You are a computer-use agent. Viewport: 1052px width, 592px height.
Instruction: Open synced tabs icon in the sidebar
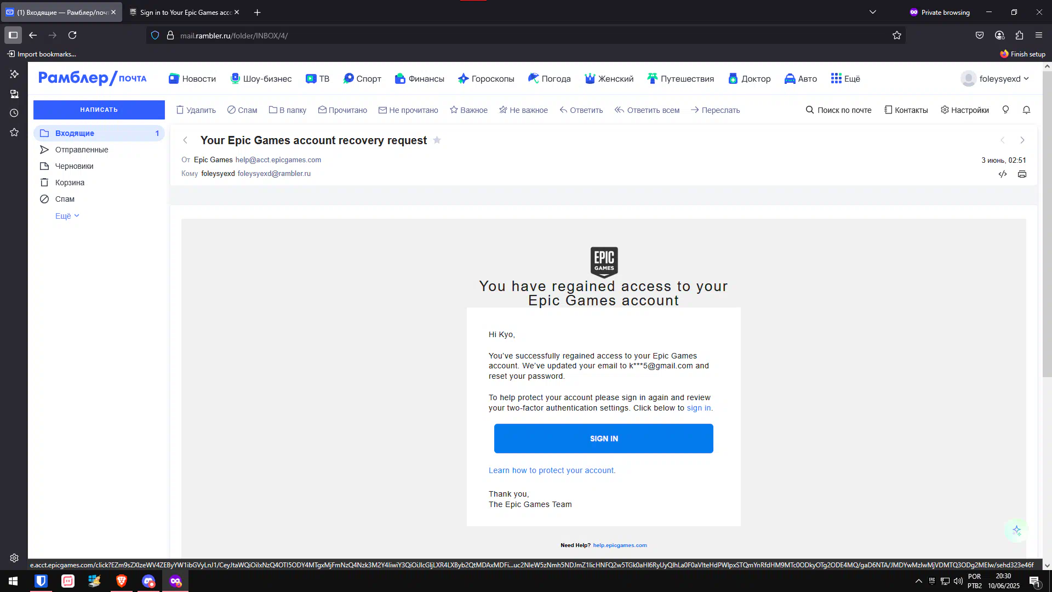click(x=14, y=94)
